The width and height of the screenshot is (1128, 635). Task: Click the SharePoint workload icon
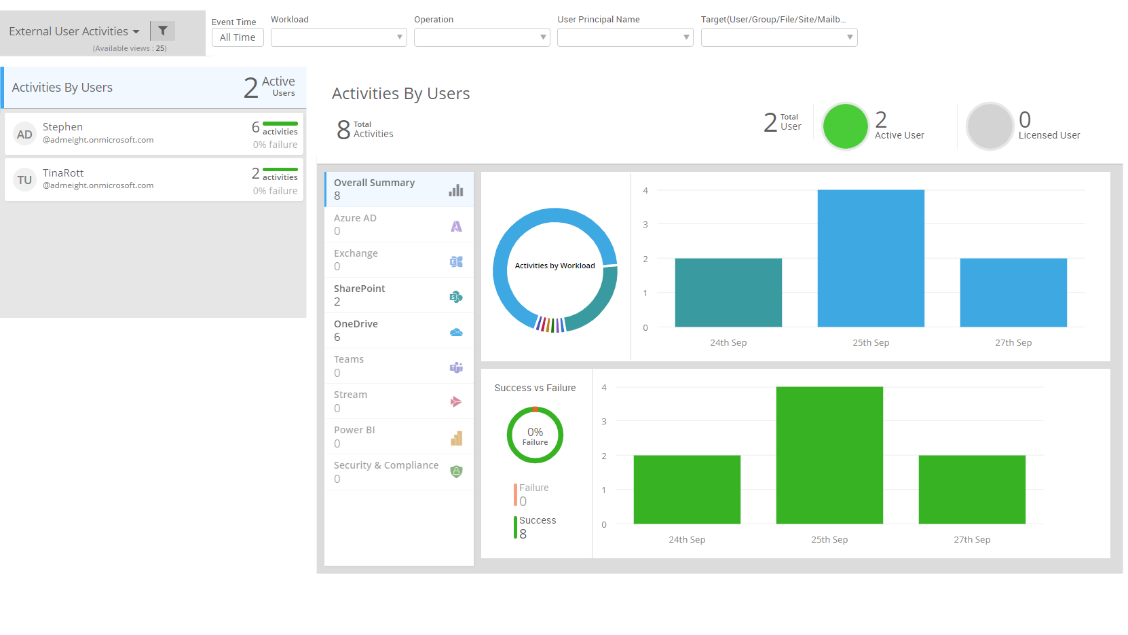pyautogui.click(x=456, y=296)
